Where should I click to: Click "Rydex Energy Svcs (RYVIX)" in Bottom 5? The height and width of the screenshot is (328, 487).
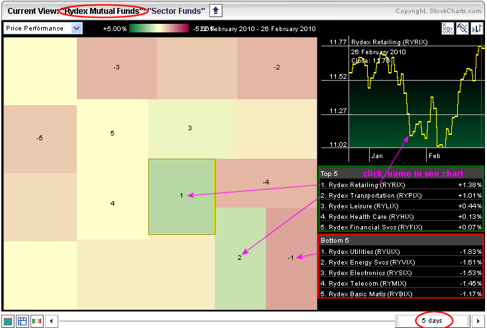coord(368,263)
